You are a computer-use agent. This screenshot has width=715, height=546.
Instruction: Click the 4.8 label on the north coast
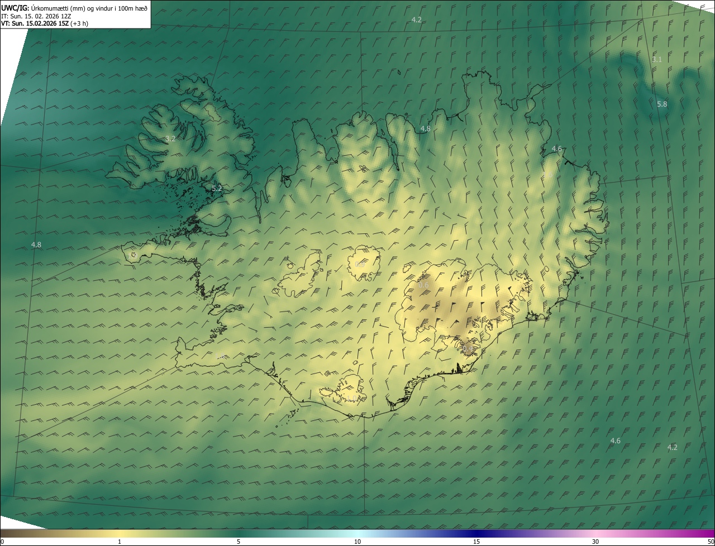coord(425,128)
